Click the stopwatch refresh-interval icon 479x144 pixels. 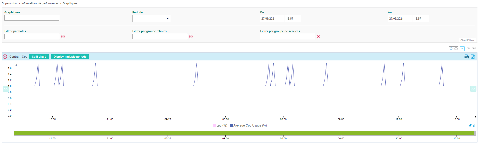[456, 49]
